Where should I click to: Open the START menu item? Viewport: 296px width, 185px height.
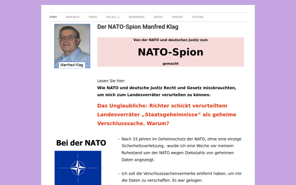tap(53, 17)
